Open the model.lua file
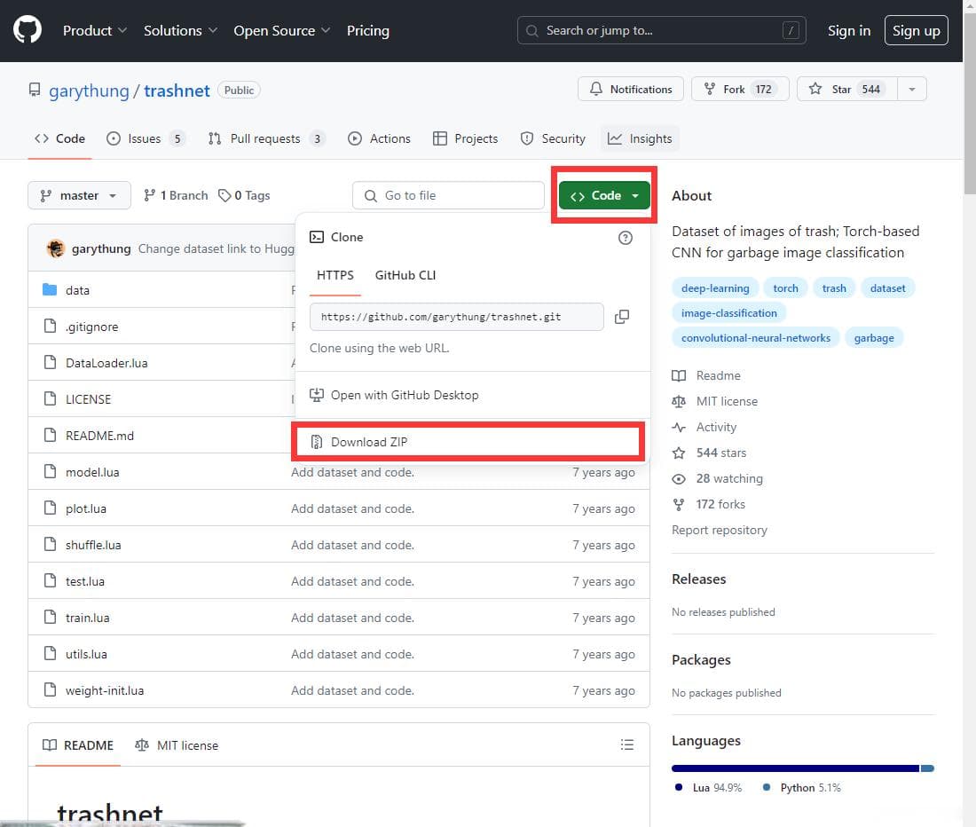Image resolution: width=976 pixels, height=827 pixels. pyautogui.click(x=93, y=472)
